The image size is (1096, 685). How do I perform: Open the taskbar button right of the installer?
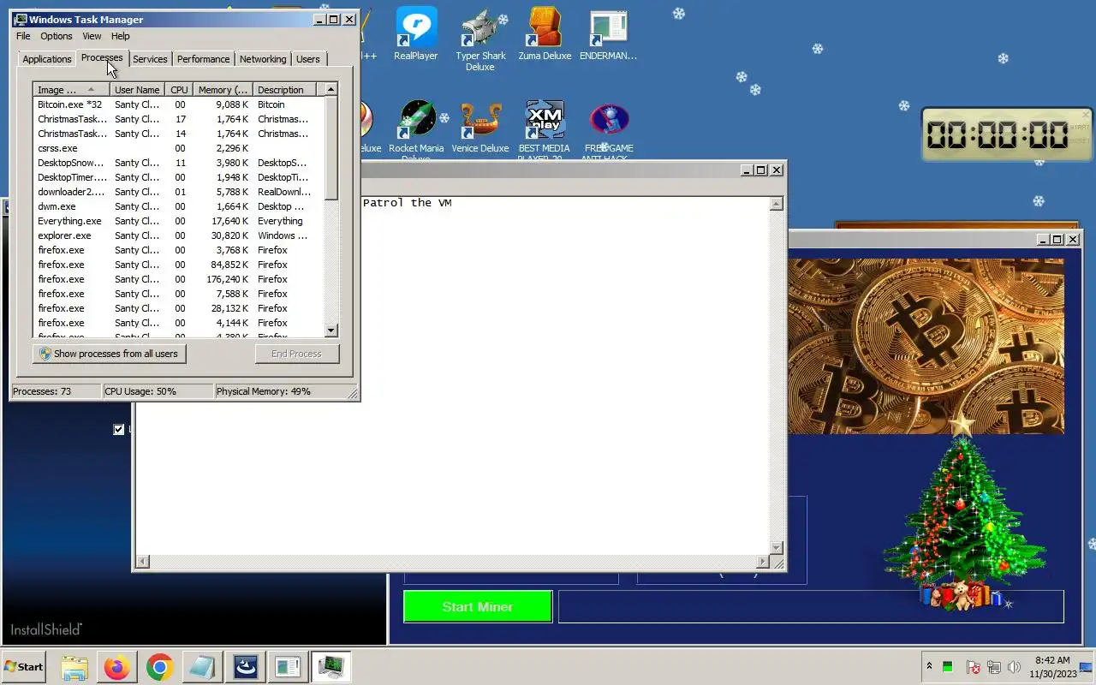tap(288, 667)
